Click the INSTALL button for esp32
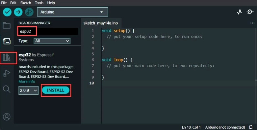 (x=56, y=90)
